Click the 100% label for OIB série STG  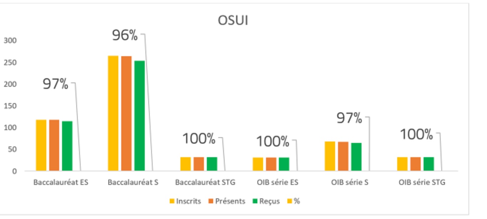tap(416, 134)
